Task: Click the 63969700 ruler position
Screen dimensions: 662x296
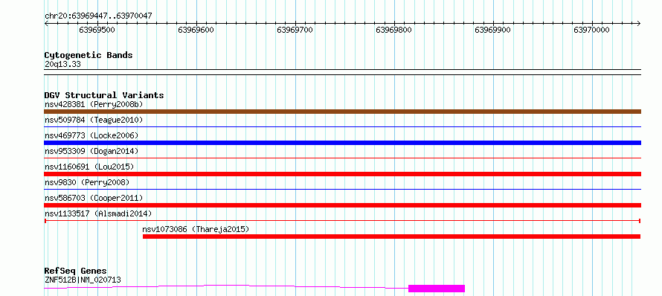Action: 295,30
